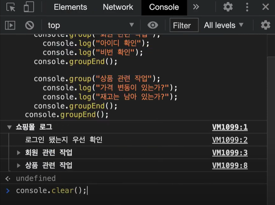Open the Elements tab
The height and width of the screenshot is (205, 275).
pyautogui.click(x=70, y=7)
